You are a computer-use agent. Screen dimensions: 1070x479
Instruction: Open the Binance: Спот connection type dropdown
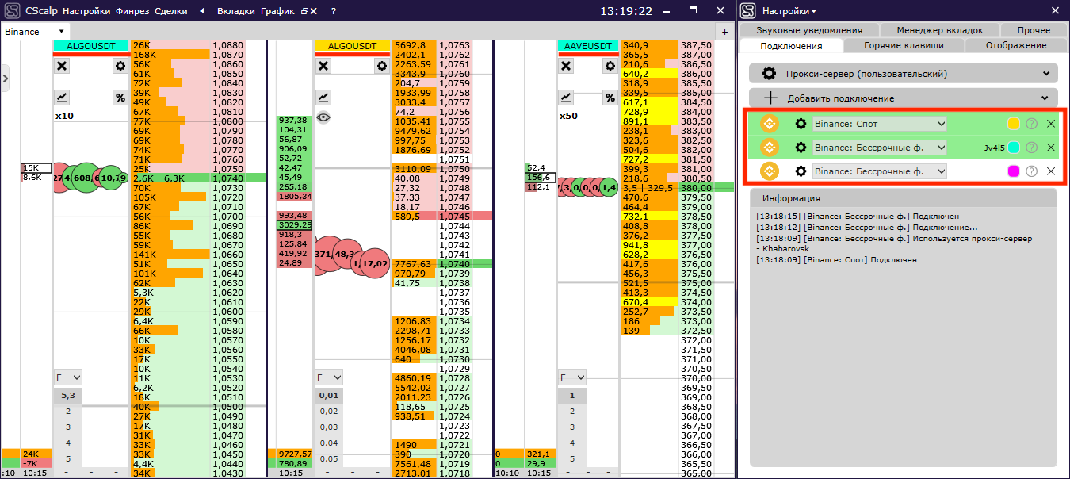[880, 124]
